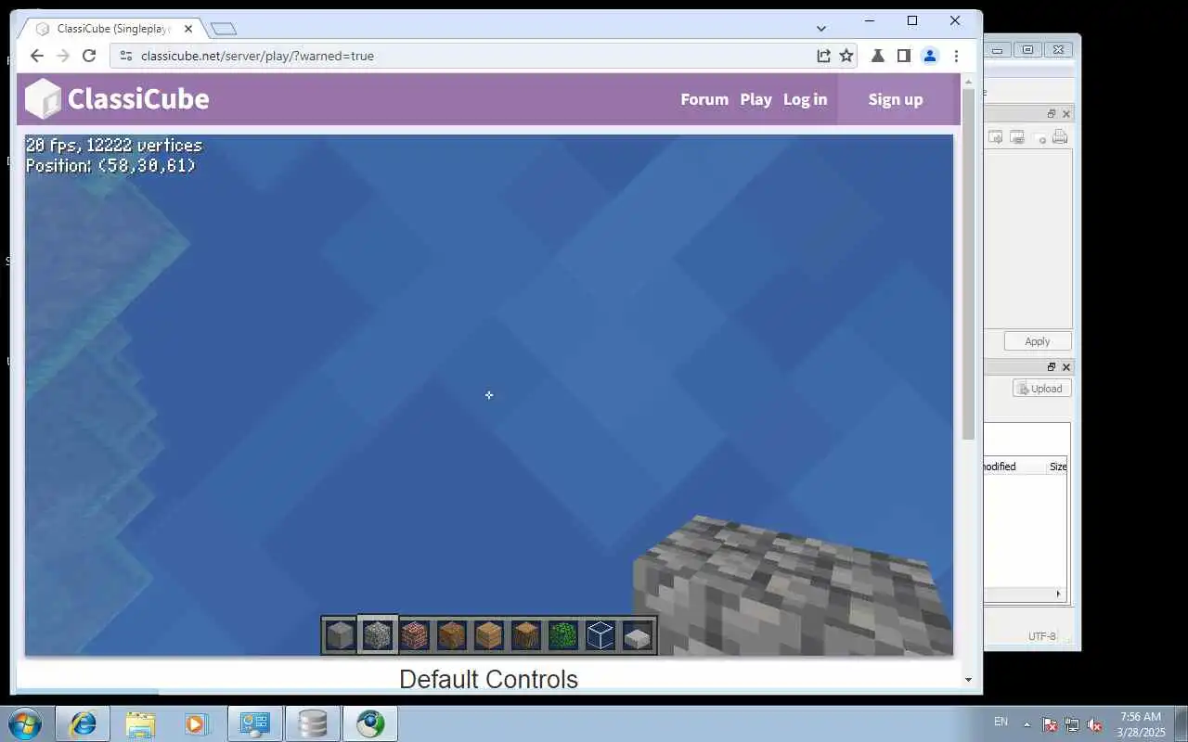This screenshot has width=1188, height=742.
Task: Open Chrome three-dot menu
Action: pyautogui.click(x=956, y=56)
